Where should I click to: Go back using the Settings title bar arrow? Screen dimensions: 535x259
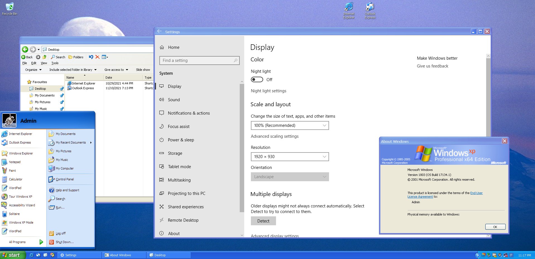pyautogui.click(x=159, y=31)
